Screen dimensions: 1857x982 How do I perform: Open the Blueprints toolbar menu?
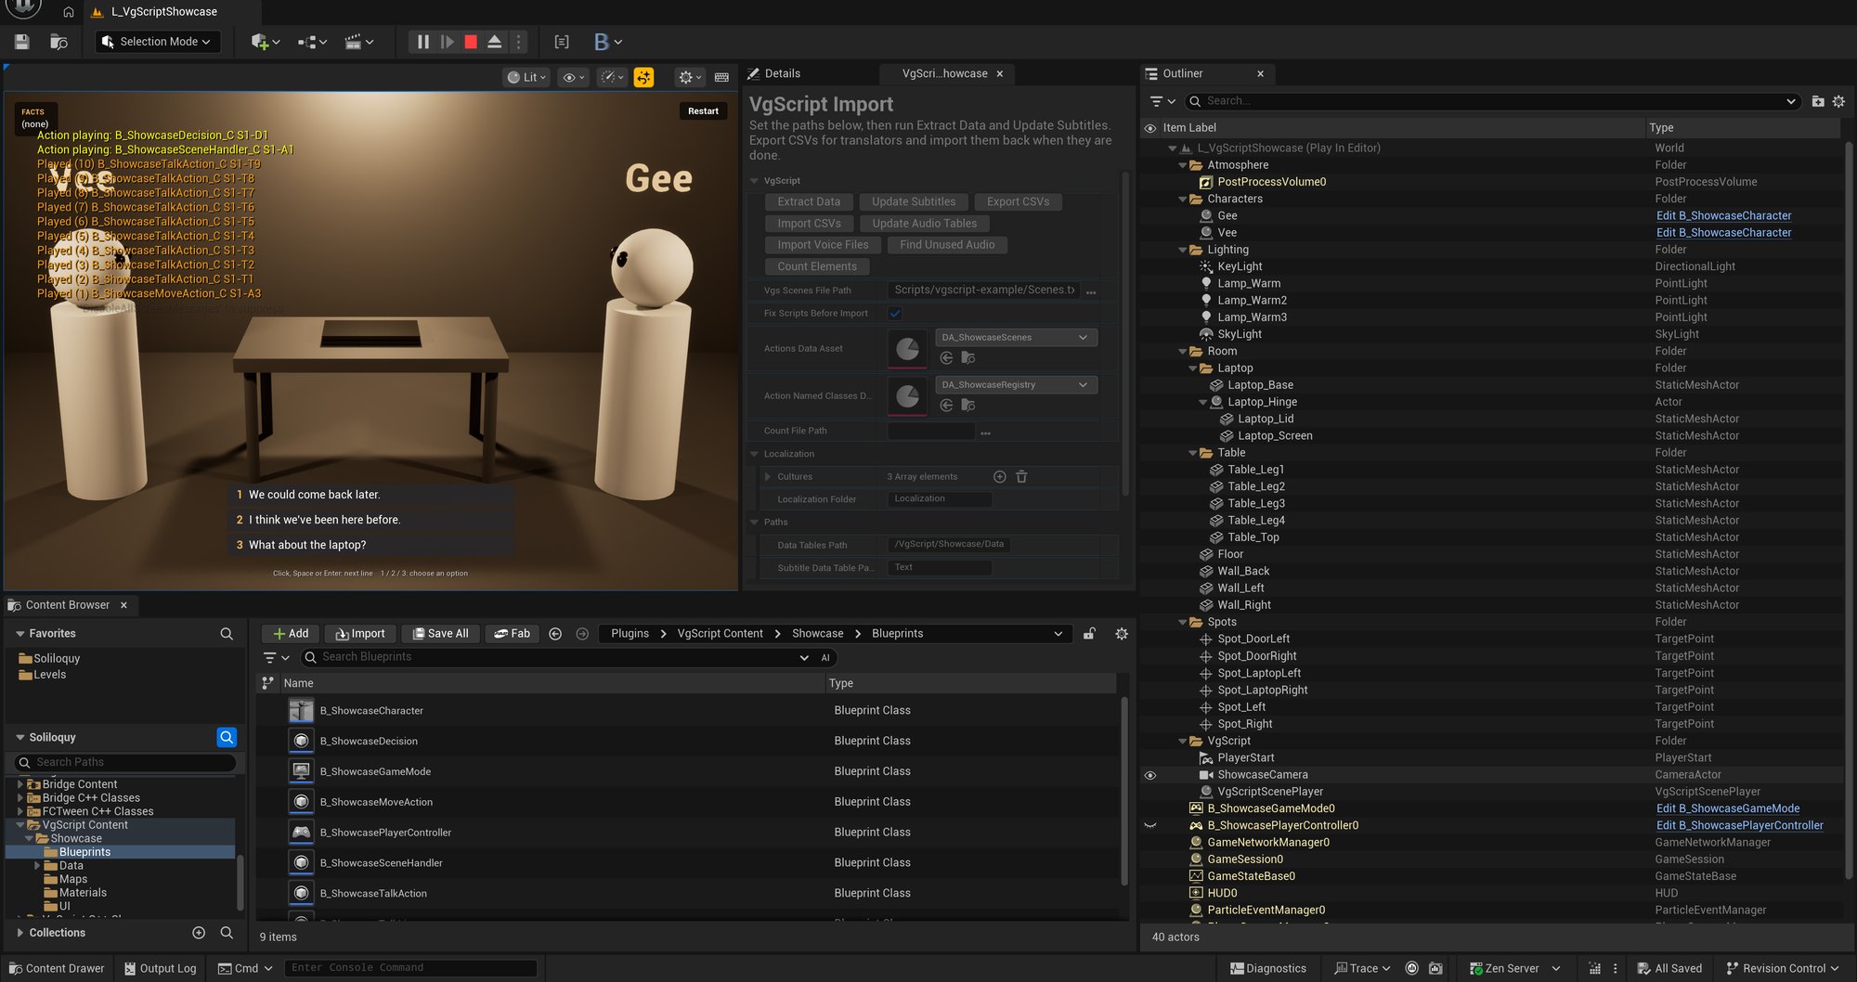pyautogui.click(x=607, y=42)
